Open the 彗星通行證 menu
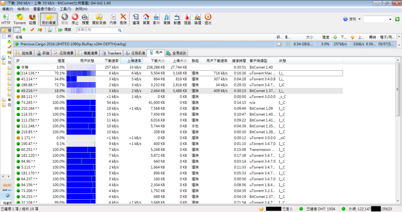The height and width of the screenshot is (212, 402). coord(44,9)
